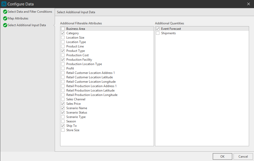Viewport: 254px width, 161px height.
Task: Enable Retail Customer Location Latitude checkbox
Action: pyautogui.click(x=63, y=77)
